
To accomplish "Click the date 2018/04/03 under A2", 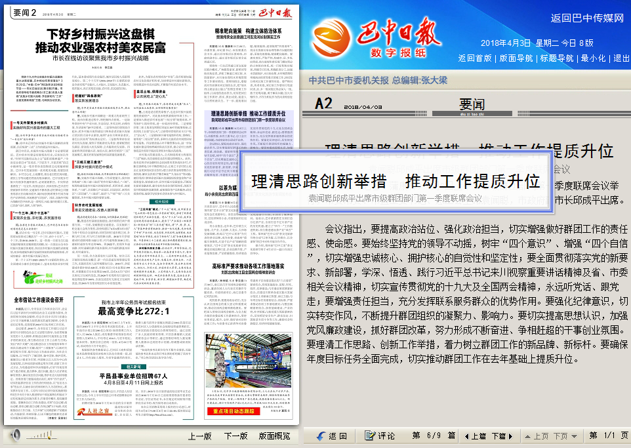I will (x=363, y=107).
